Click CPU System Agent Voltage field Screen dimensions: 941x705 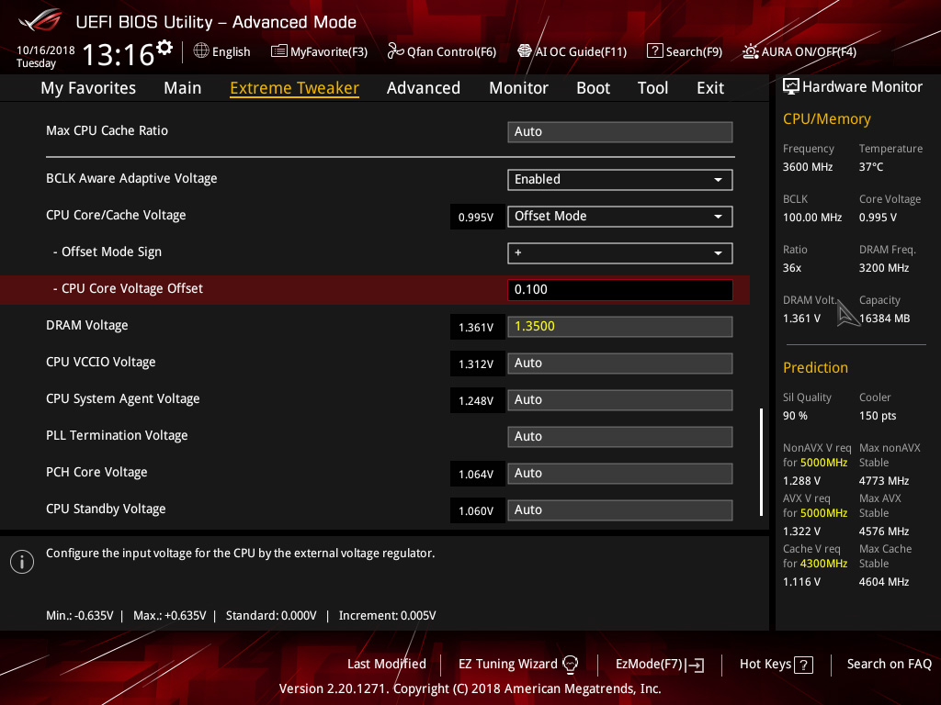[x=620, y=400]
